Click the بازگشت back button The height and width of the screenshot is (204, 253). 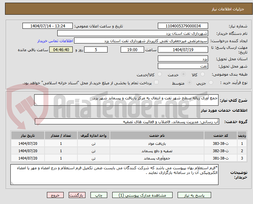coord(77,195)
